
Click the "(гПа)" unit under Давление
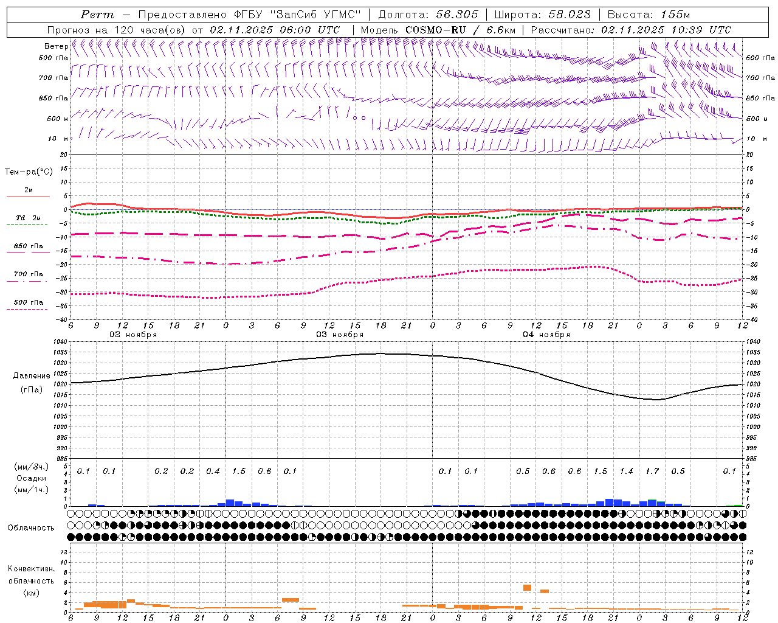[x=32, y=389]
